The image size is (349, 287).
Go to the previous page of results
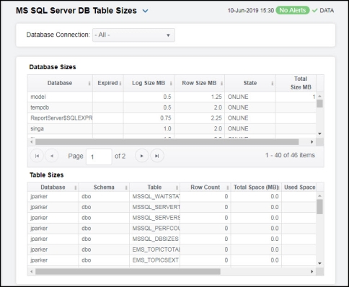pos(52,156)
